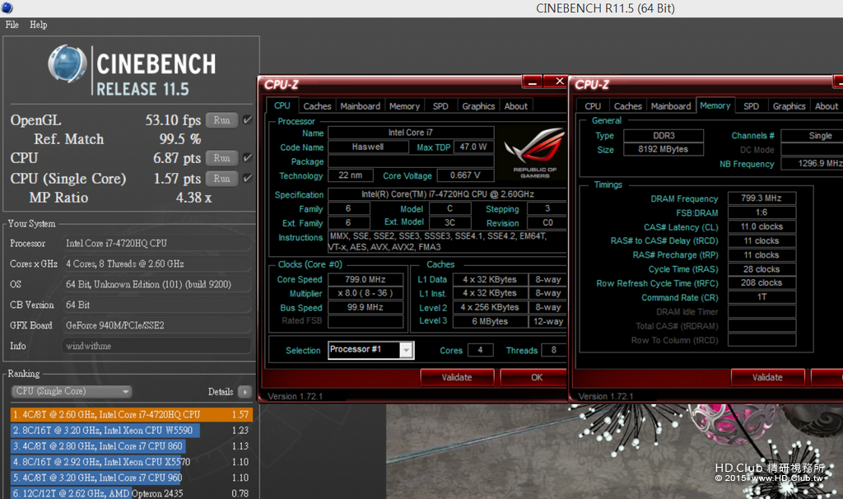Image resolution: width=843 pixels, height=499 pixels.
Task: Select the Xeon W5590 ranking bar
Action: click(105, 430)
